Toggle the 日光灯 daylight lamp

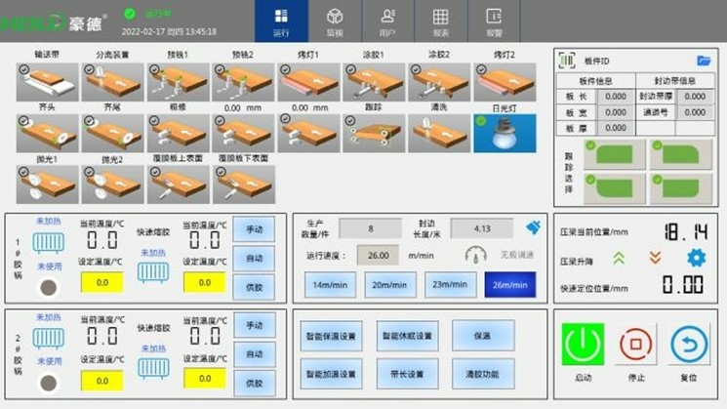pos(505,133)
